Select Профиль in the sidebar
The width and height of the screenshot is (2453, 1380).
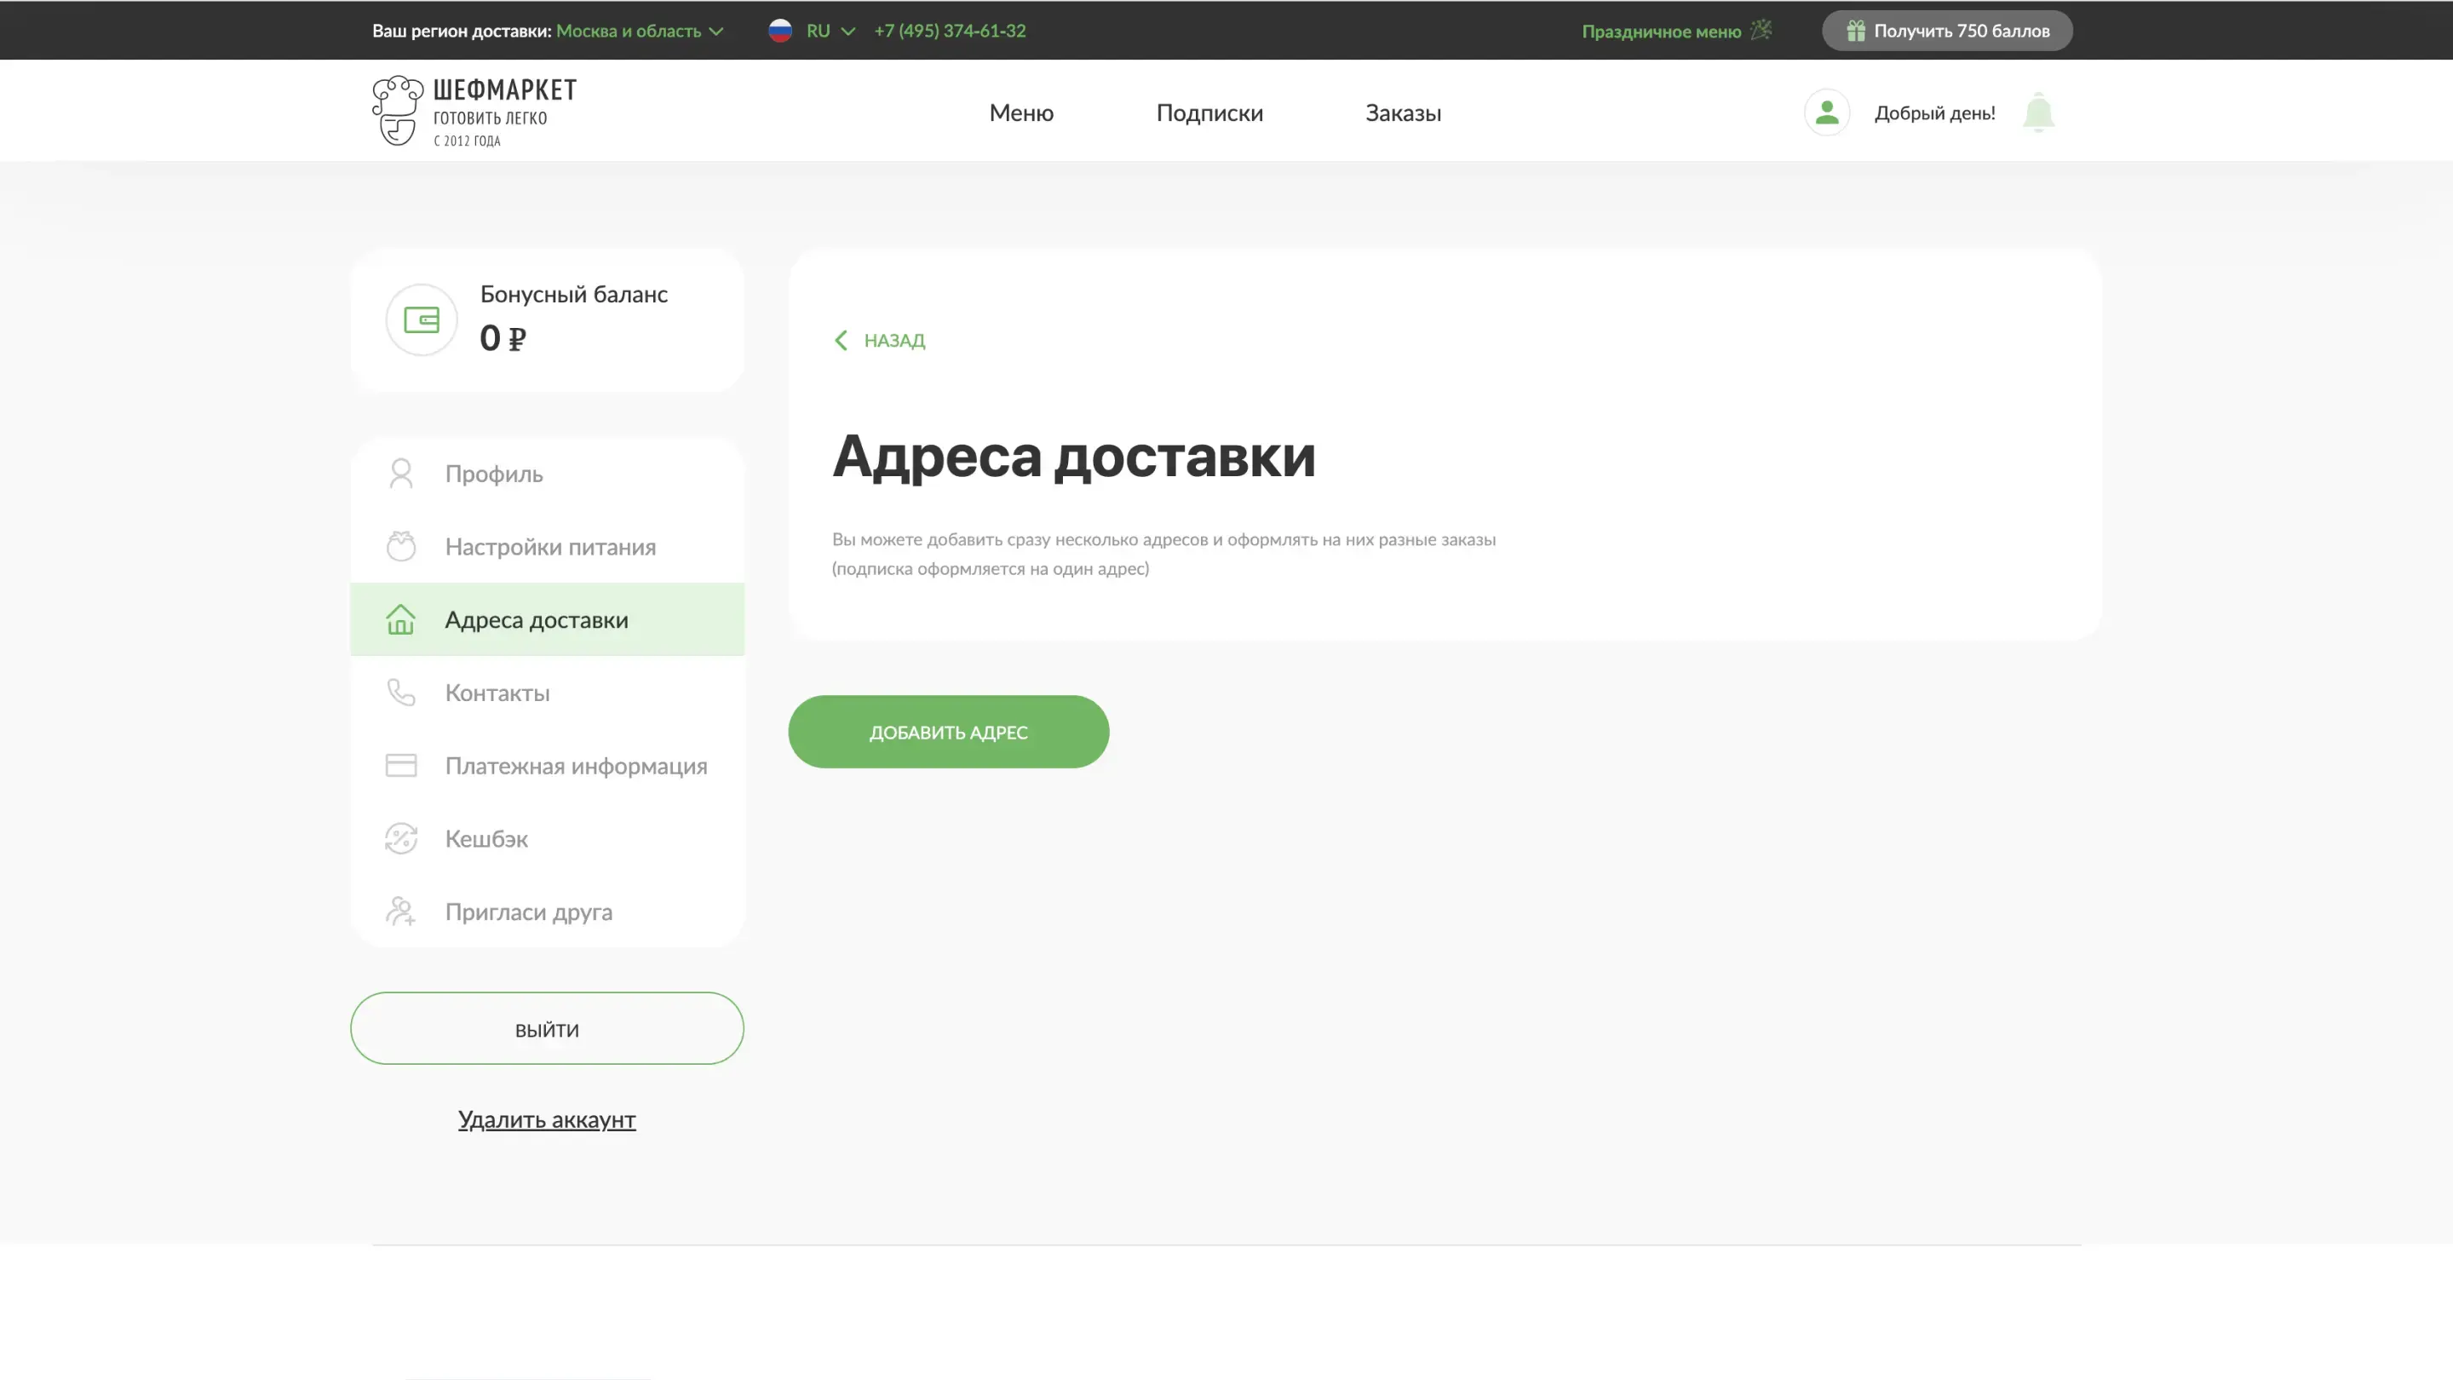click(x=493, y=474)
